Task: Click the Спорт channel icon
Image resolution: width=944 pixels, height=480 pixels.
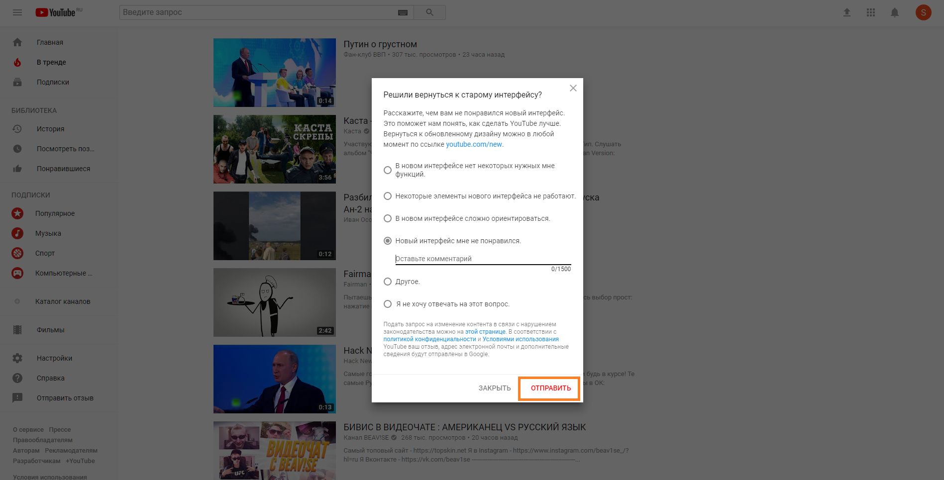Action: pyautogui.click(x=17, y=253)
